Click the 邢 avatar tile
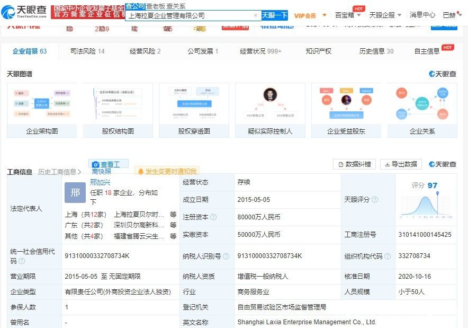Screen dimensions: 468x328 [x=75, y=193]
